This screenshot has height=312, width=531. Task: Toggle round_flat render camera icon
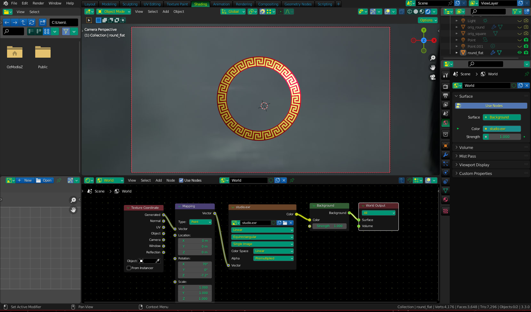tap(526, 53)
